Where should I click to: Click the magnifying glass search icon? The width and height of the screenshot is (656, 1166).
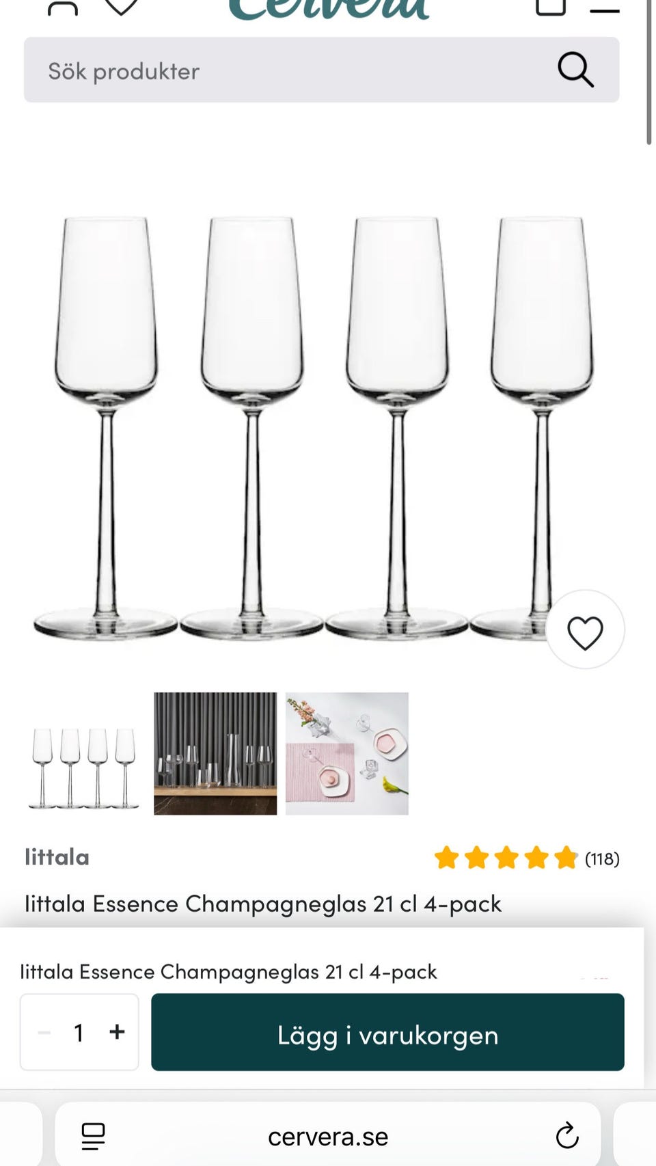575,70
